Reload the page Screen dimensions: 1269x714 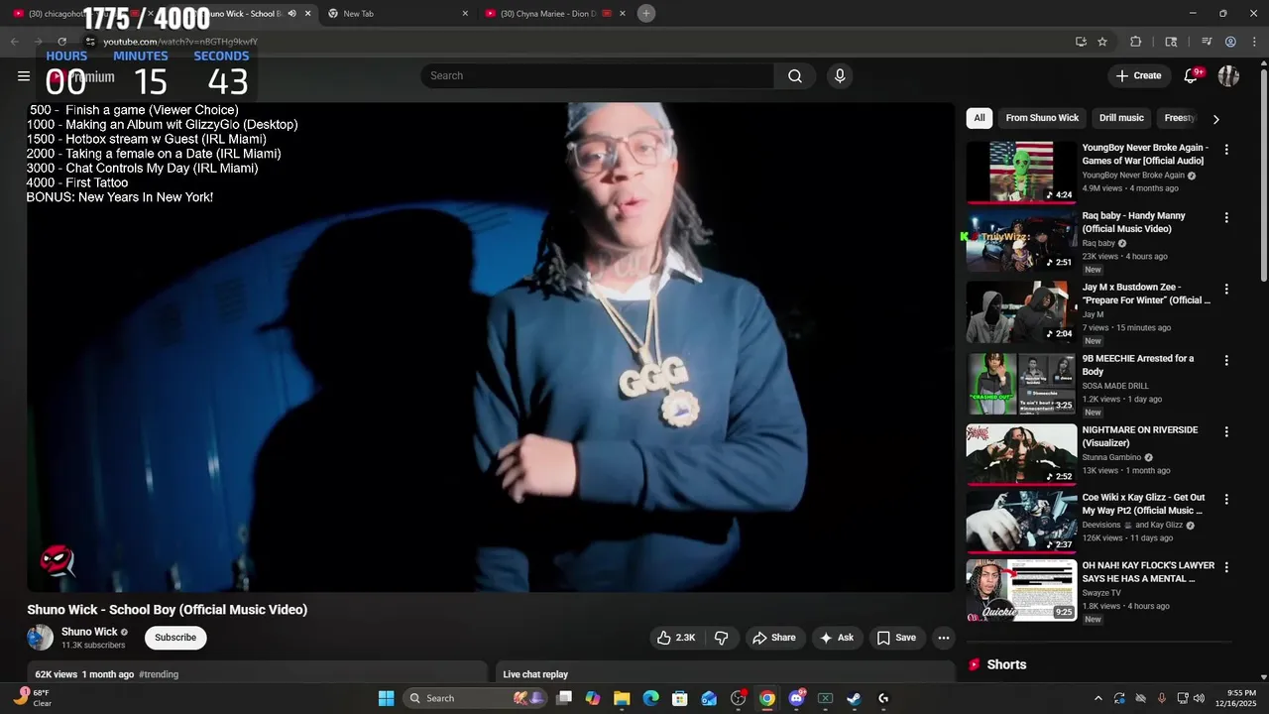coord(61,42)
